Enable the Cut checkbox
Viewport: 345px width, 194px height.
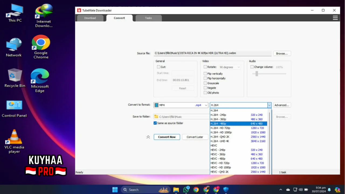pyautogui.click(x=158, y=67)
